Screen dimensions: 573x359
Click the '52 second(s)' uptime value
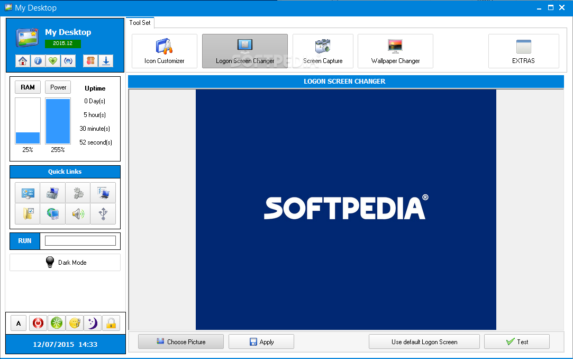pos(96,142)
